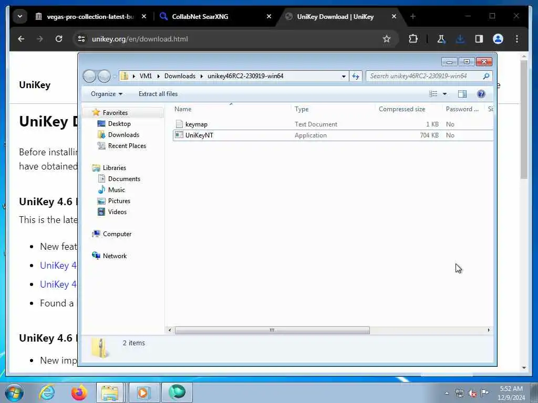Image resolution: width=538 pixels, height=403 pixels.
Task: Launch Internet Explorer from taskbar
Action: pyautogui.click(x=47, y=393)
